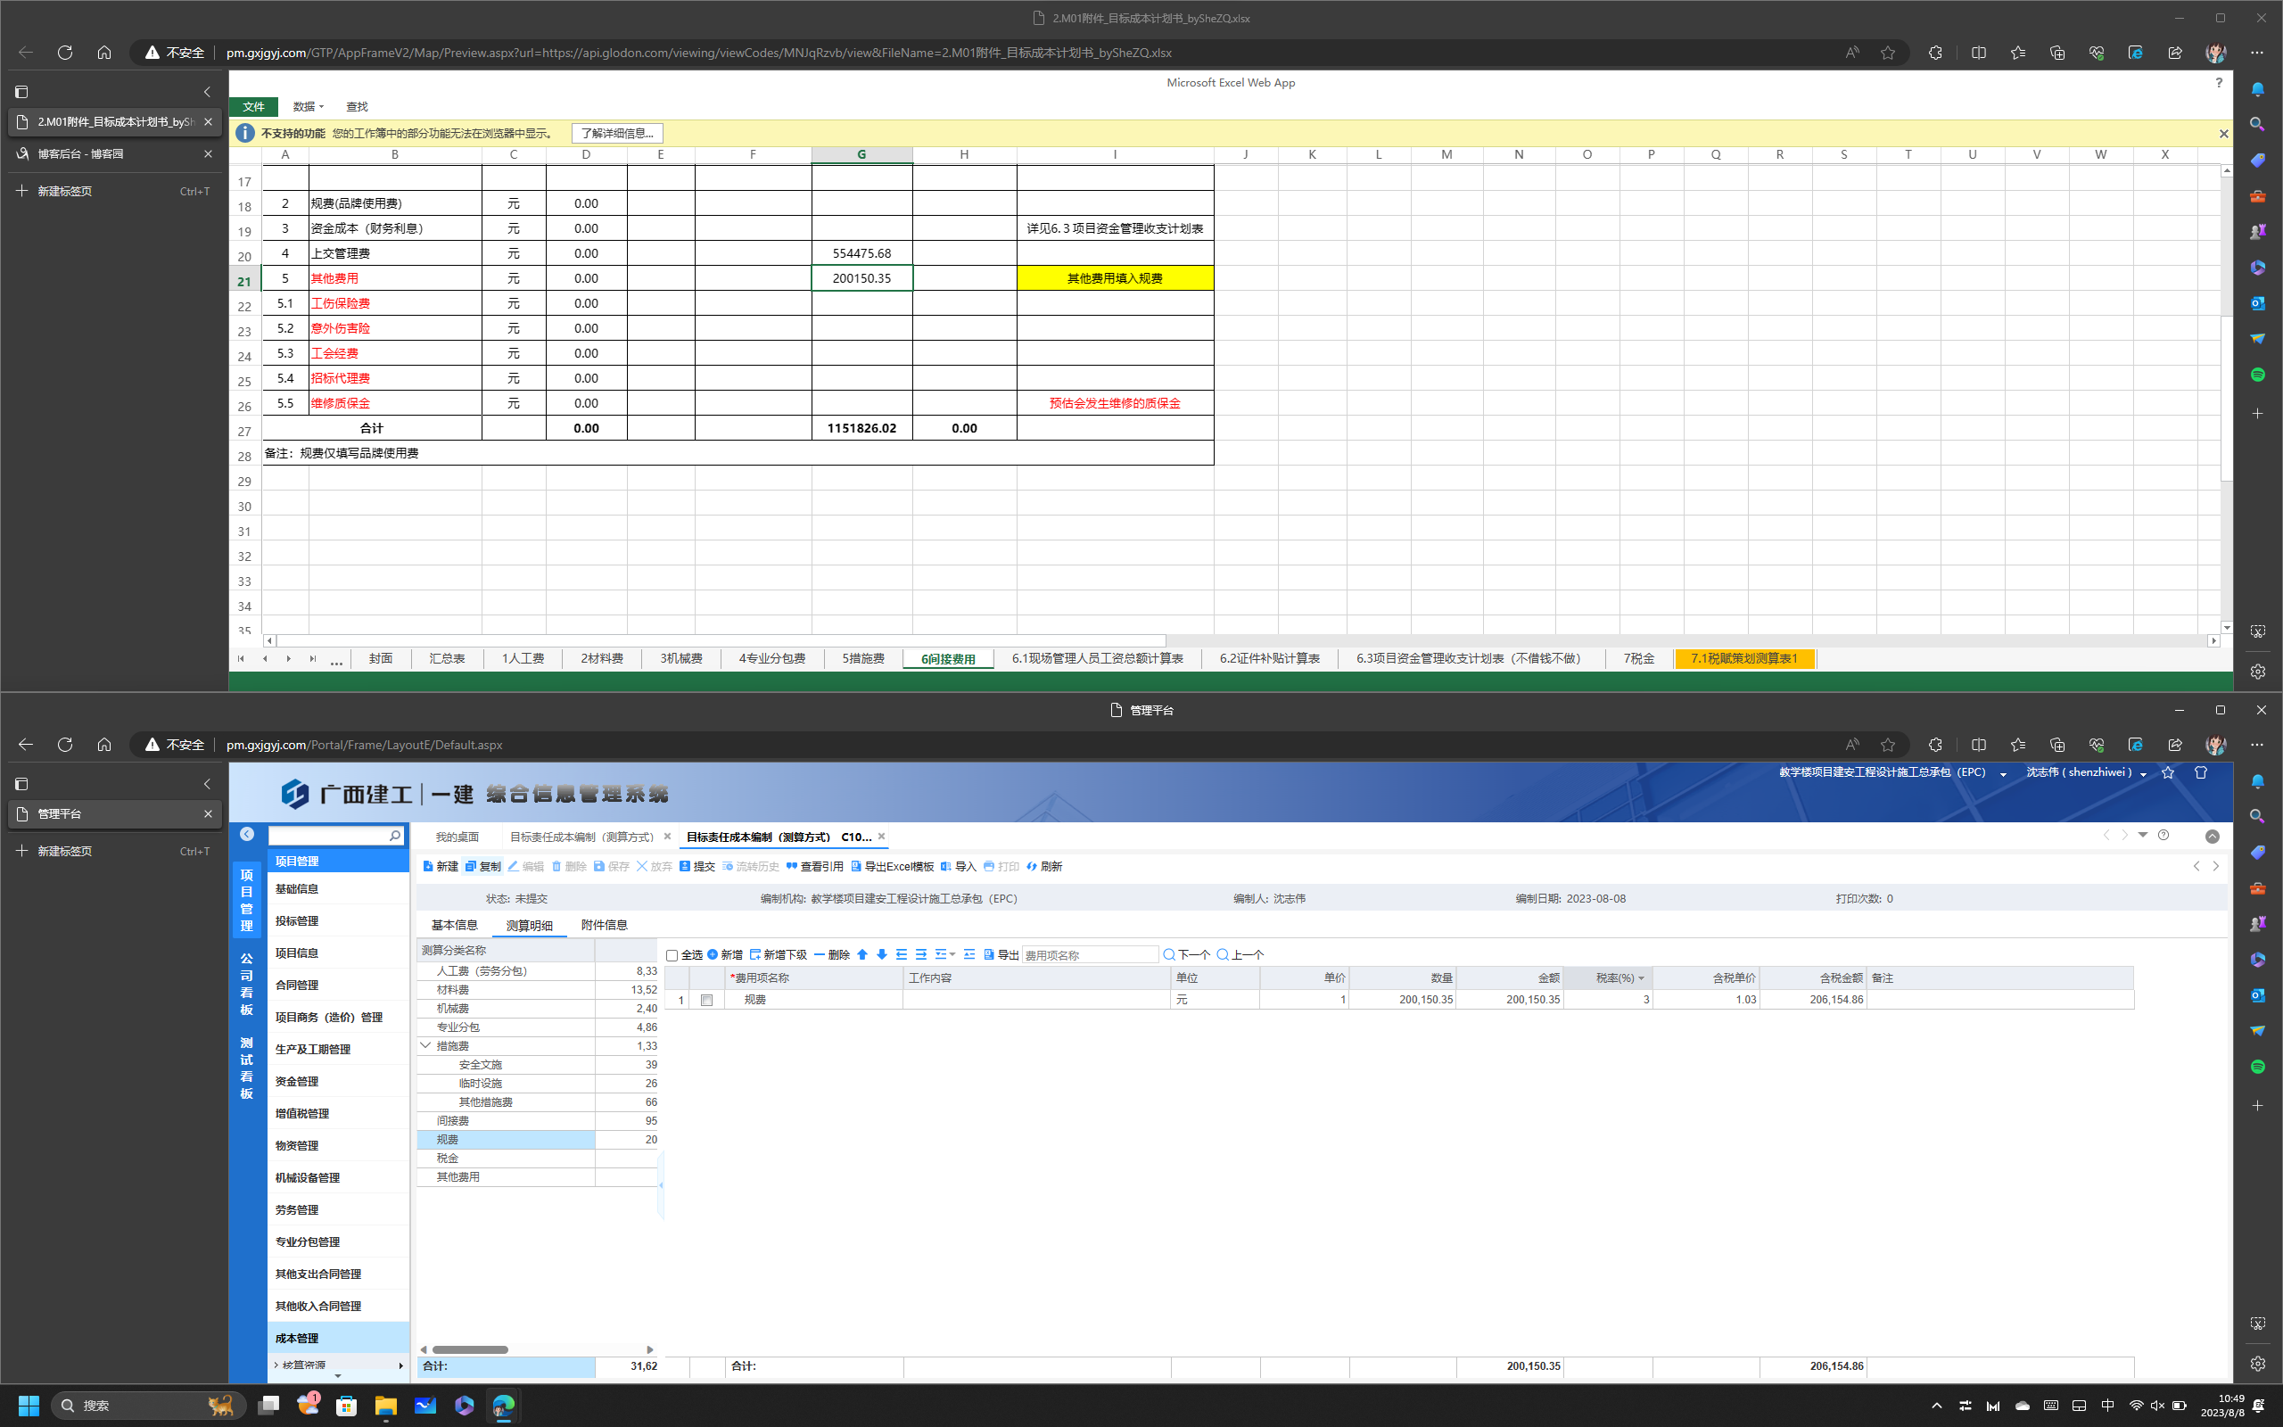Click 导出Excel模板 export button
Image resolution: width=2283 pixels, height=1427 pixels.
892,866
